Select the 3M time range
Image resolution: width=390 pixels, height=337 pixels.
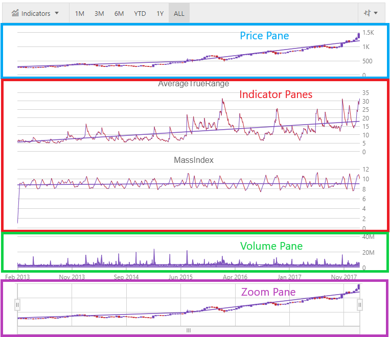click(99, 13)
